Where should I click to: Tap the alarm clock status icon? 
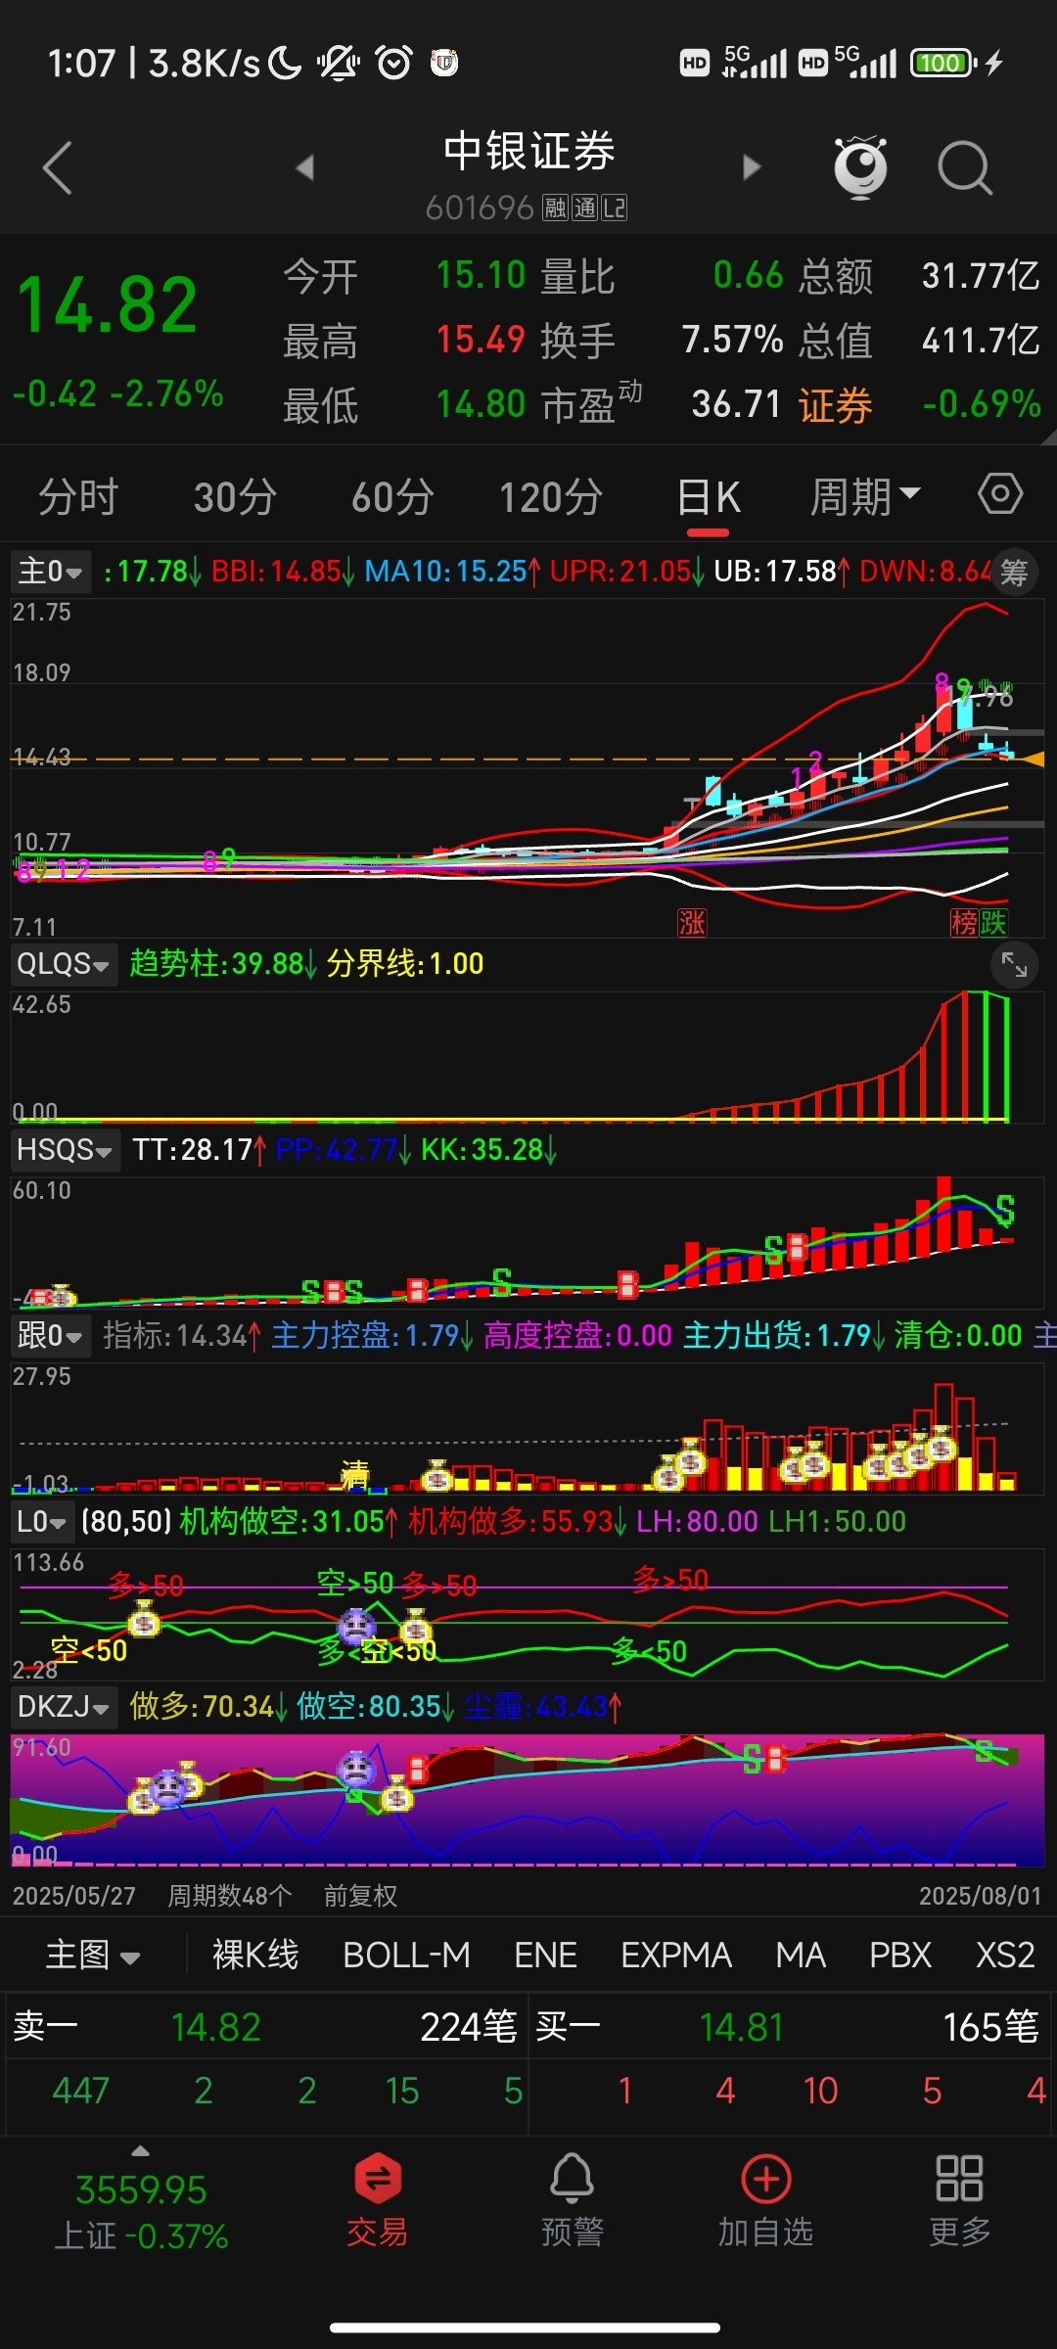pos(394,63)
